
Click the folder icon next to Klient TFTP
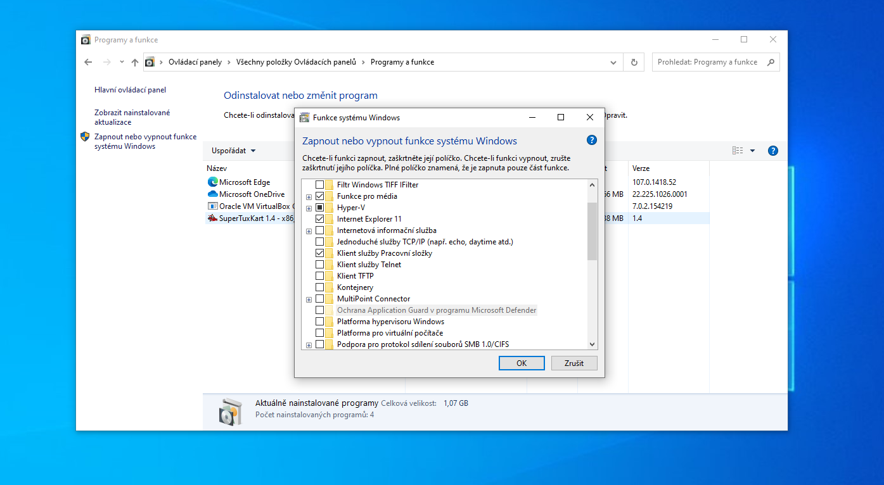tap(330, 276)
